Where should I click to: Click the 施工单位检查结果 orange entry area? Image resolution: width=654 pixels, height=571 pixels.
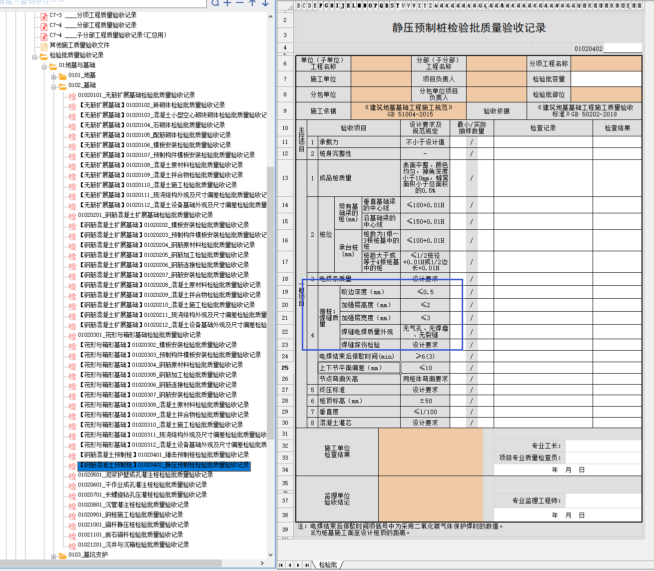pos(431,452)
